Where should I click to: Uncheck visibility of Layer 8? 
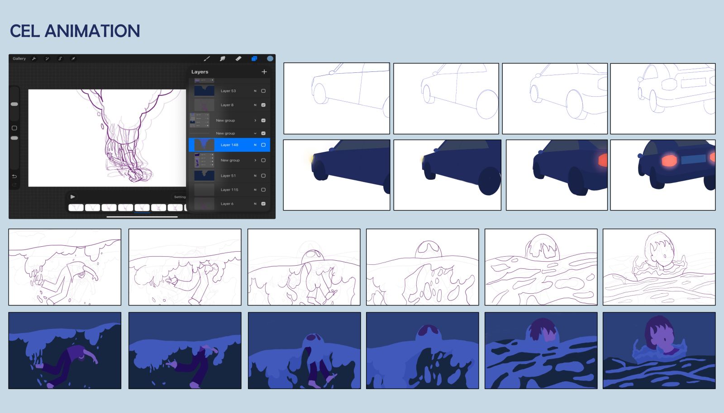click(x=263, y=105)
